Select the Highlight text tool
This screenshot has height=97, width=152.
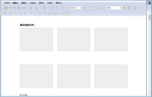point(10,13)
